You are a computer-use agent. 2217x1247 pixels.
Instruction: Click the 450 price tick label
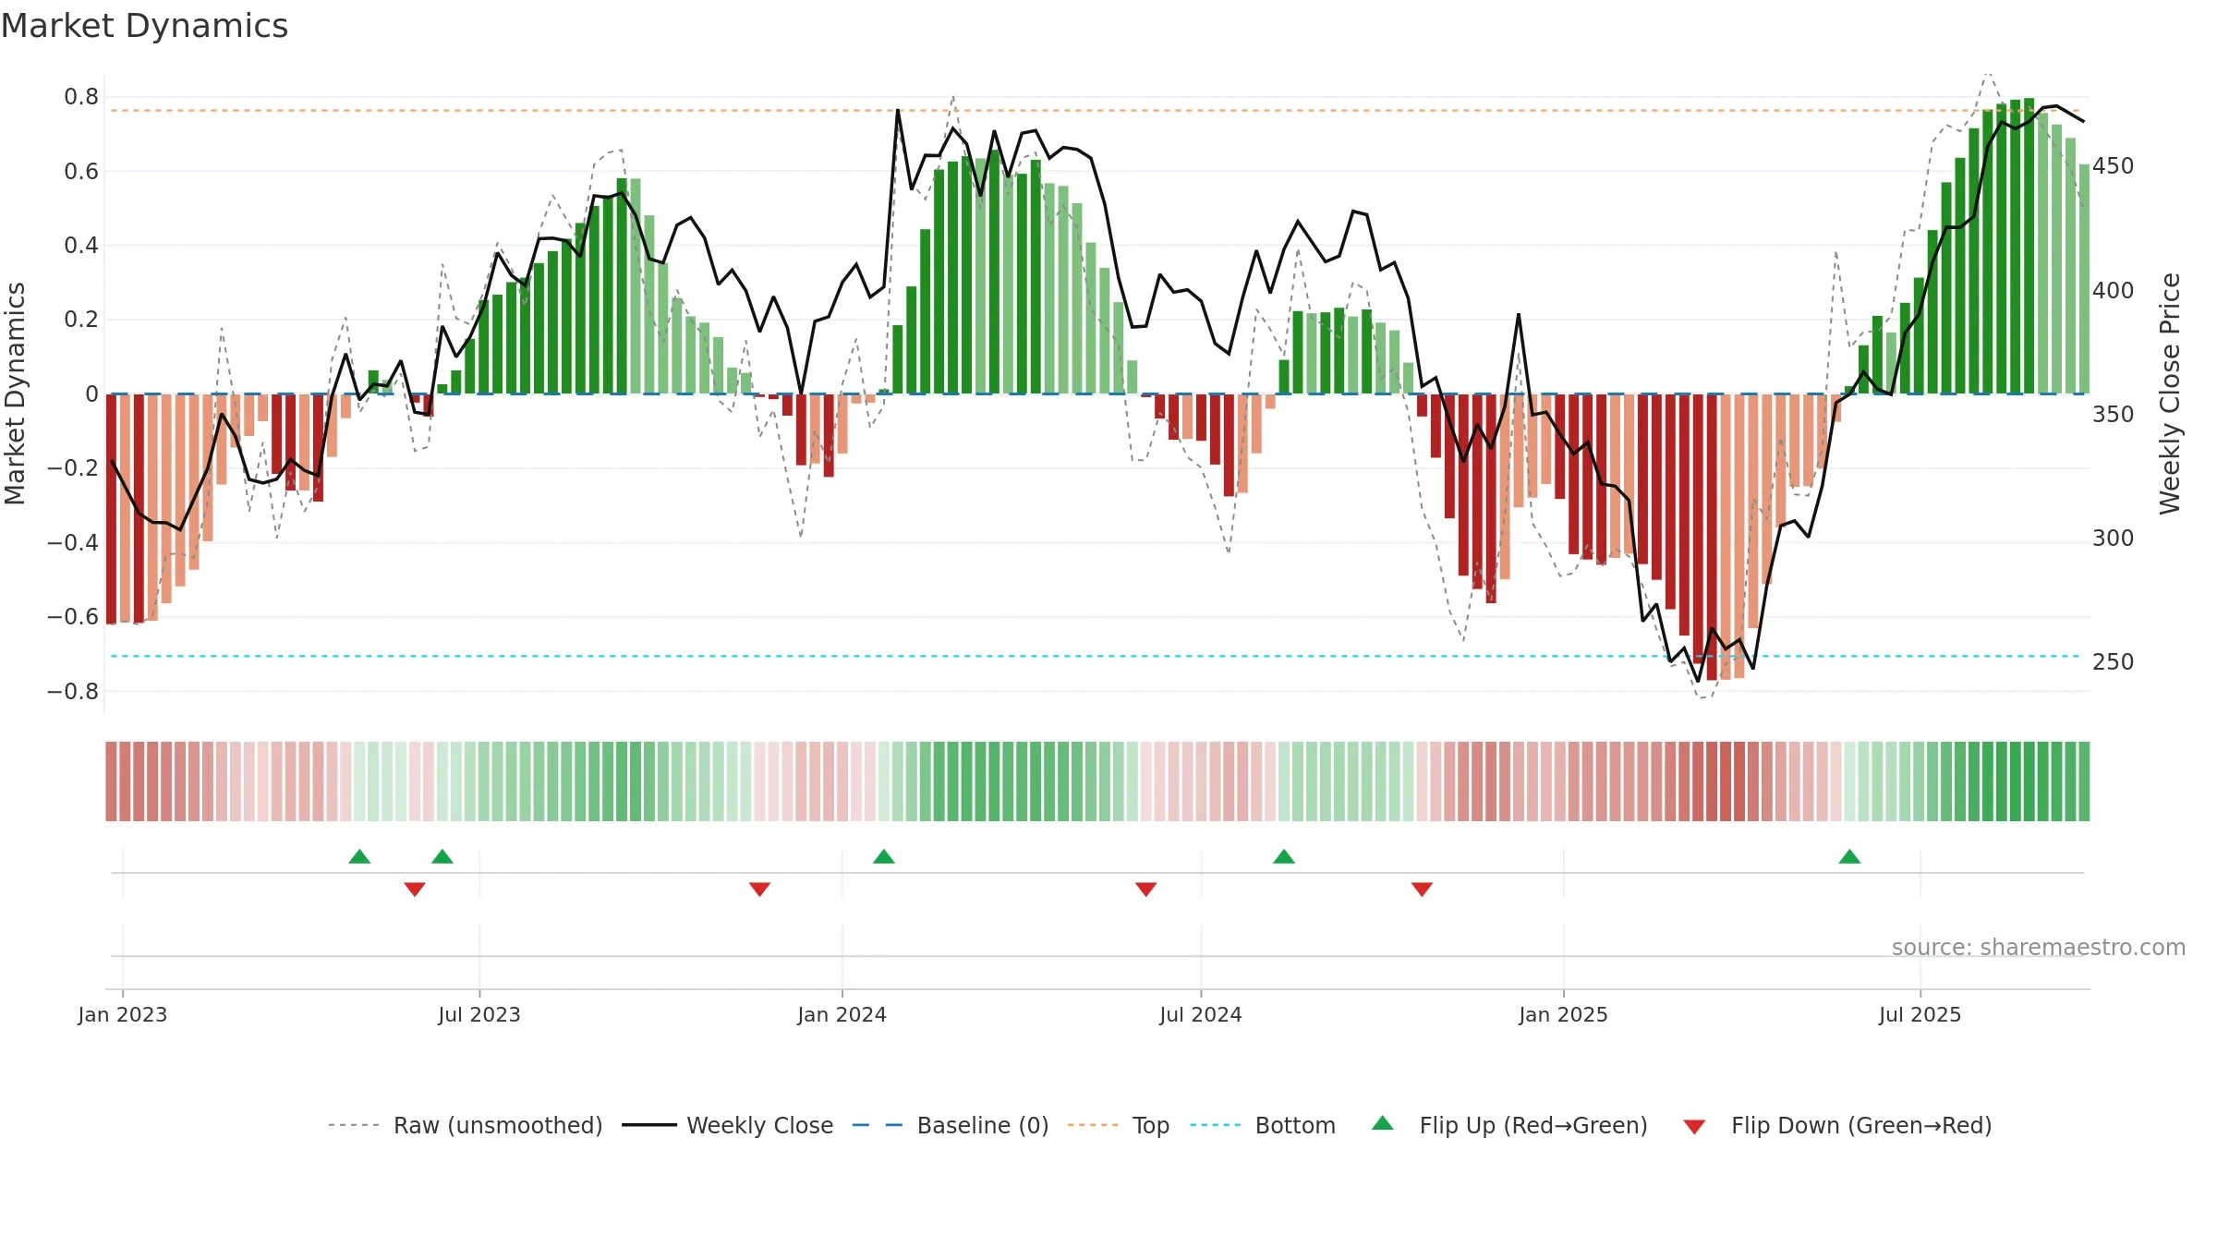(x=2114, y=166)
